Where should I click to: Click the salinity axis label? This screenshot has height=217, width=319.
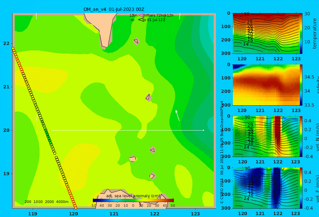click(x=317, y=85)
